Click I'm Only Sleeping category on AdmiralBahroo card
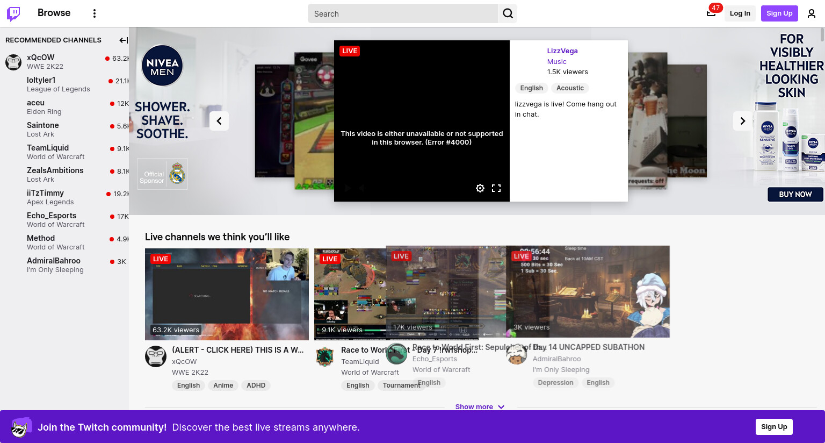Image resolution: width=825 pixels, height=443 pixels. pyautogui.click(x=561, y=370)
